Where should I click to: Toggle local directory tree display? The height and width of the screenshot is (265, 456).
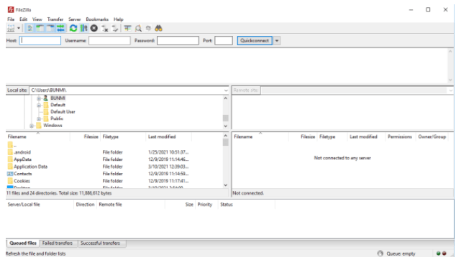coord(40,28)
